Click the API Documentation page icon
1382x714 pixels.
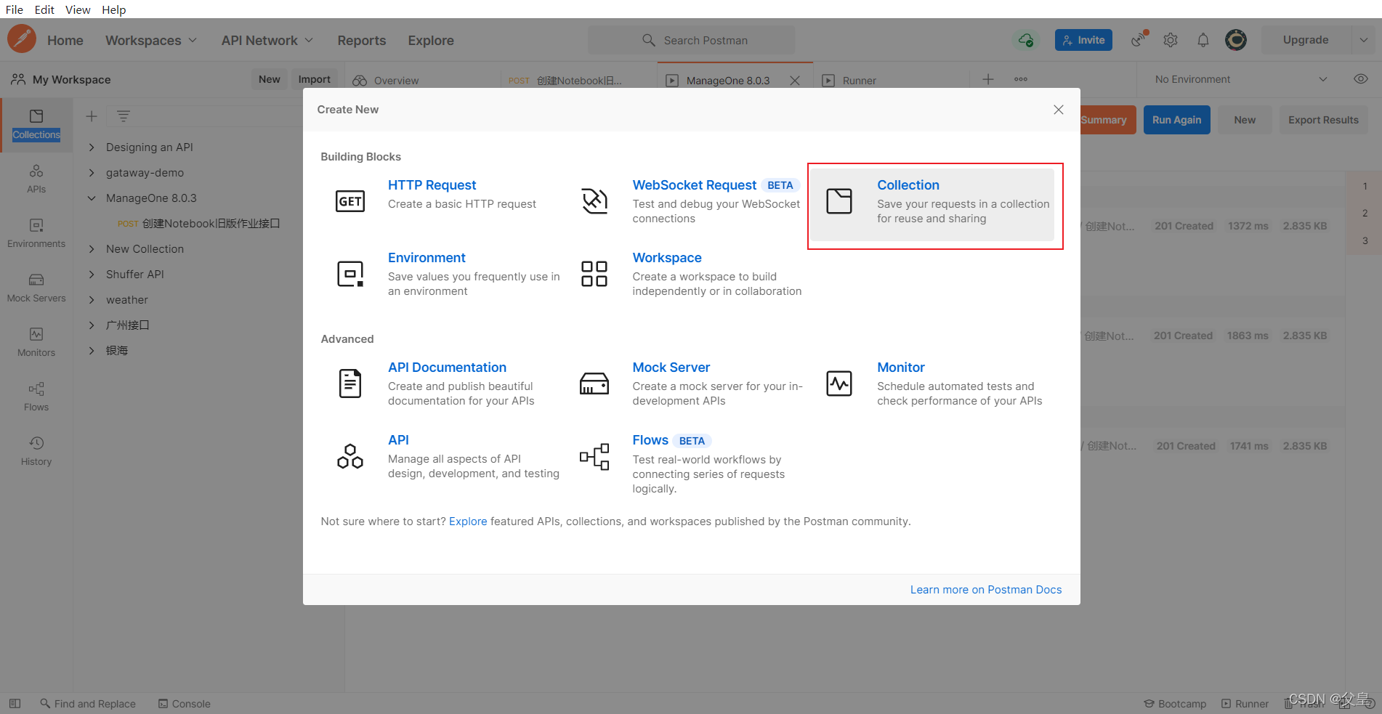[350, 384]
